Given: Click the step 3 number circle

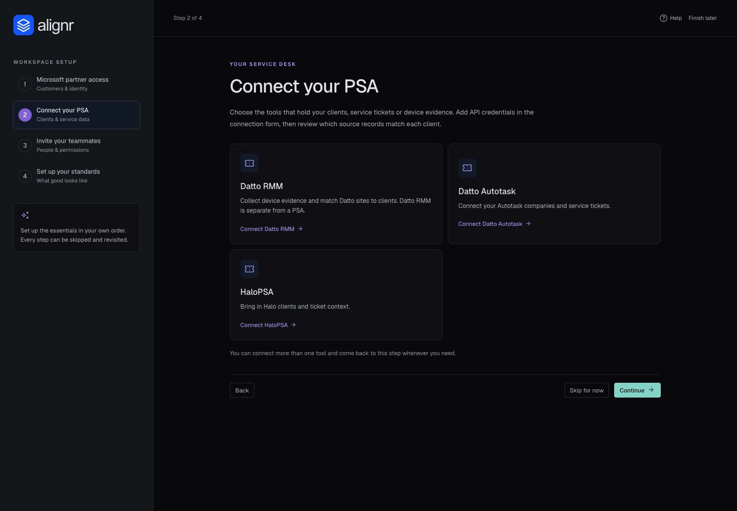Looking at the screenshot, I should click(25, 146).
